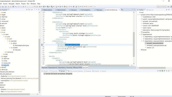Click the Project Explorer vertical scrollbar

[x=40, y=65]
